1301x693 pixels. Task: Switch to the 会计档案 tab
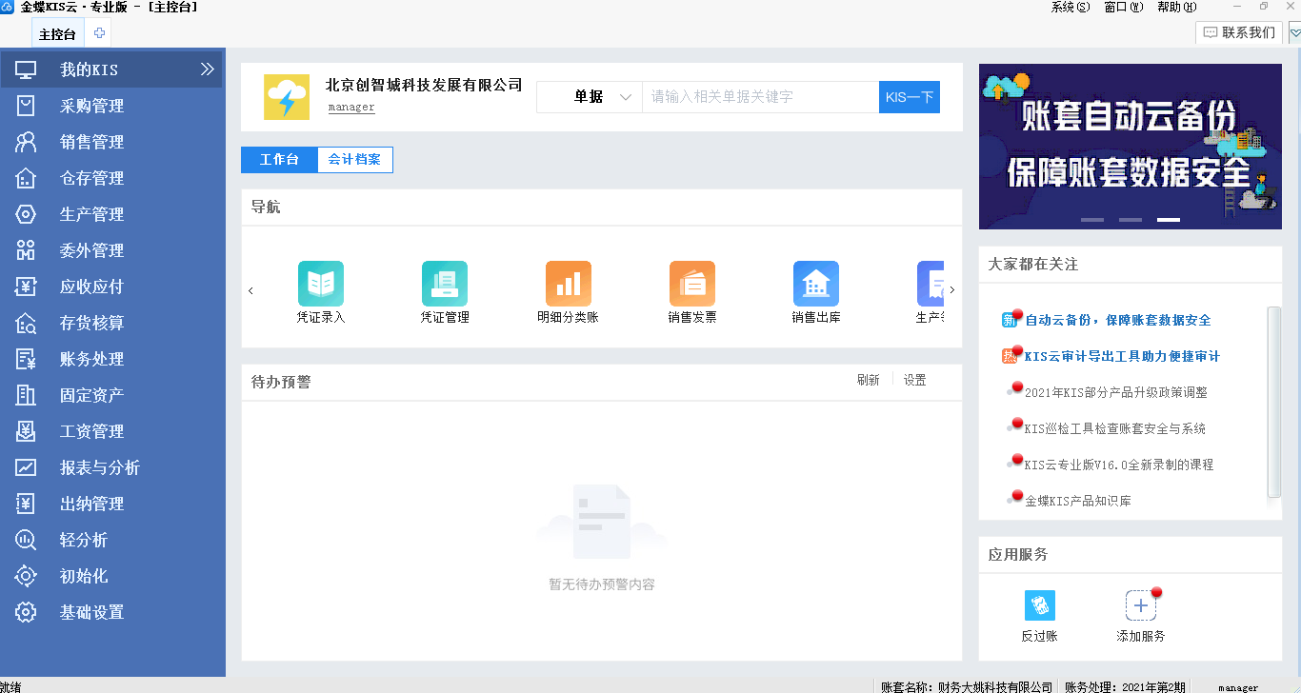tap(354, 160)
